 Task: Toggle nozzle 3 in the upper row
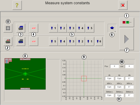click(72, 28)
